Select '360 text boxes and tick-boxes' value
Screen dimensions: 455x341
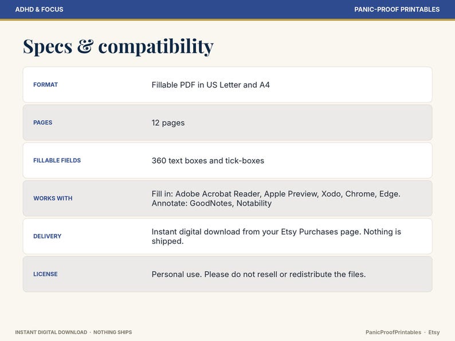coord(208,161)
